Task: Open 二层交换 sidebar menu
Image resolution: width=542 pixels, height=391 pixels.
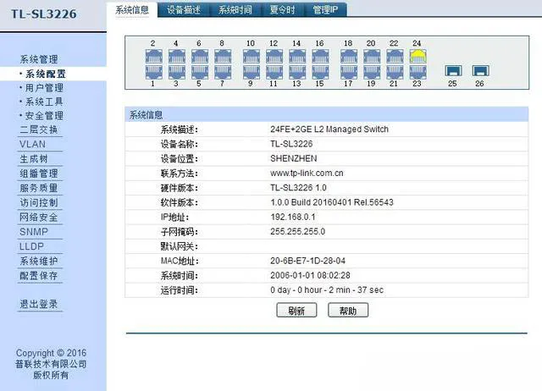Action: tap(39, 129)
